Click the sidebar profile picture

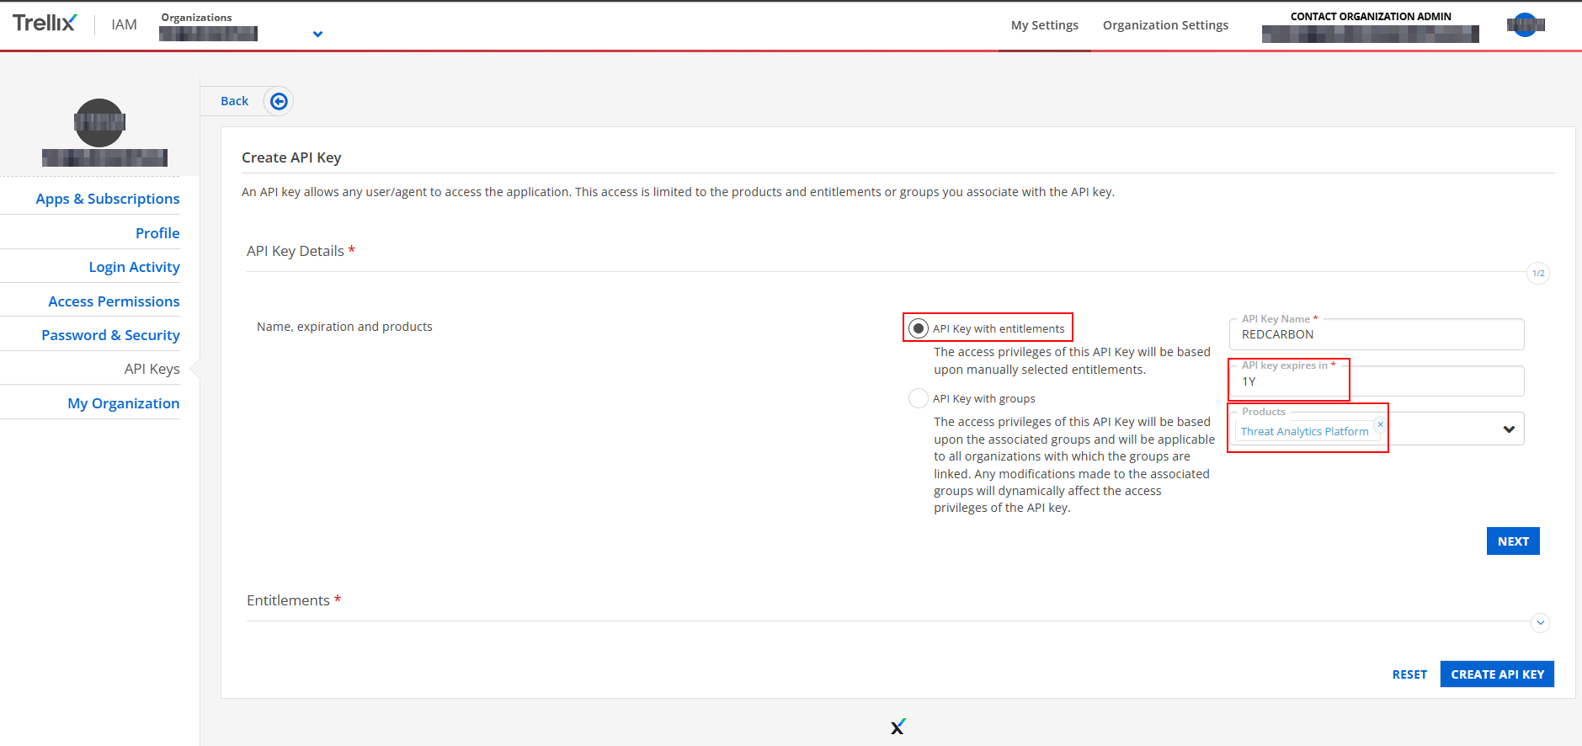99,123
